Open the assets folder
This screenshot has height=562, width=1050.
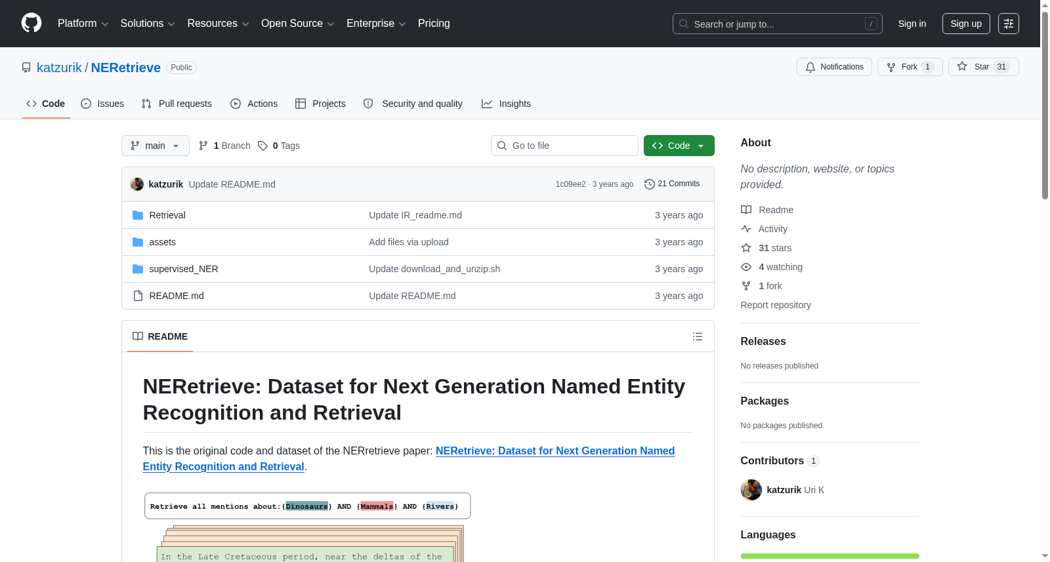pyautogui.click(x=163, y=242)
